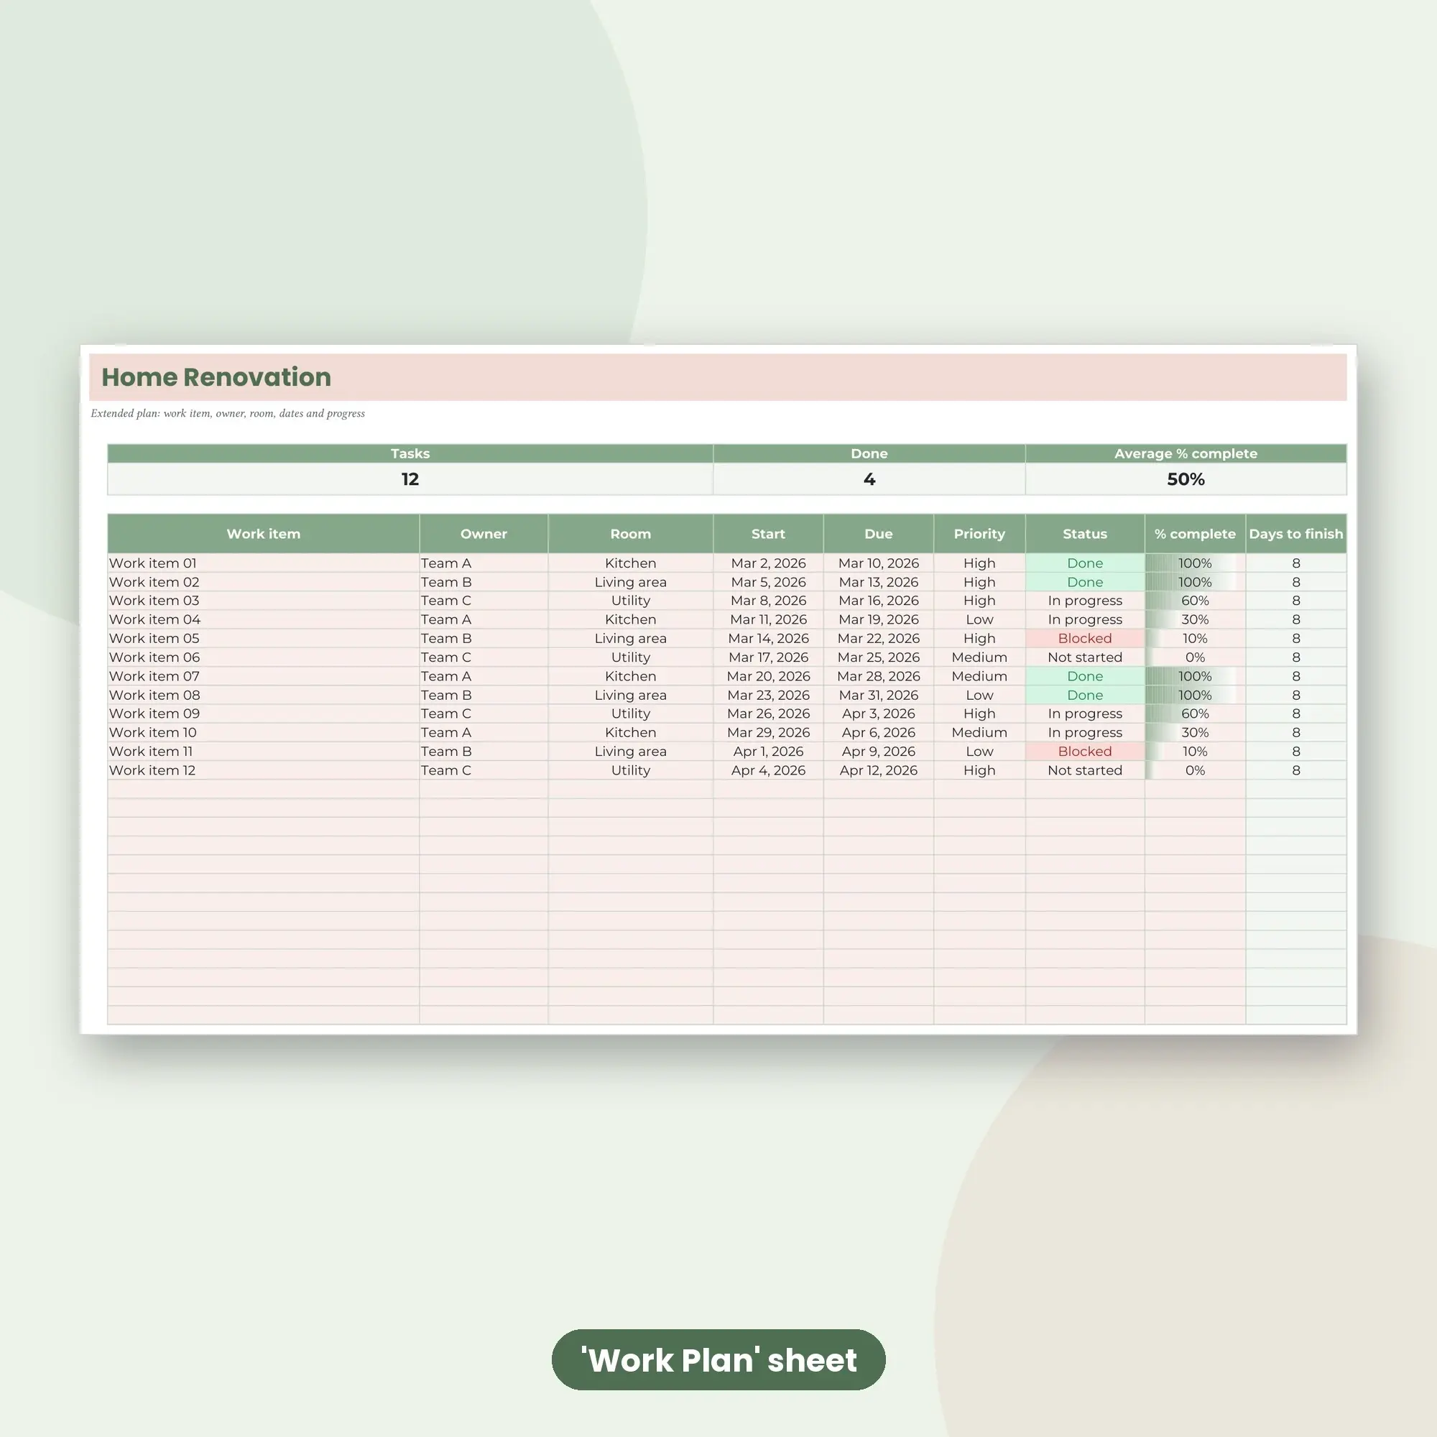Select the subtitle text under Home Renovation
The width and height of the screenshot is (1437, 1437).
coord(228,414)
